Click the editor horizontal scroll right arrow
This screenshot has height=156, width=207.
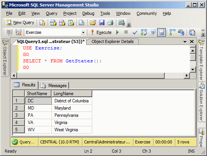point(187,76)
